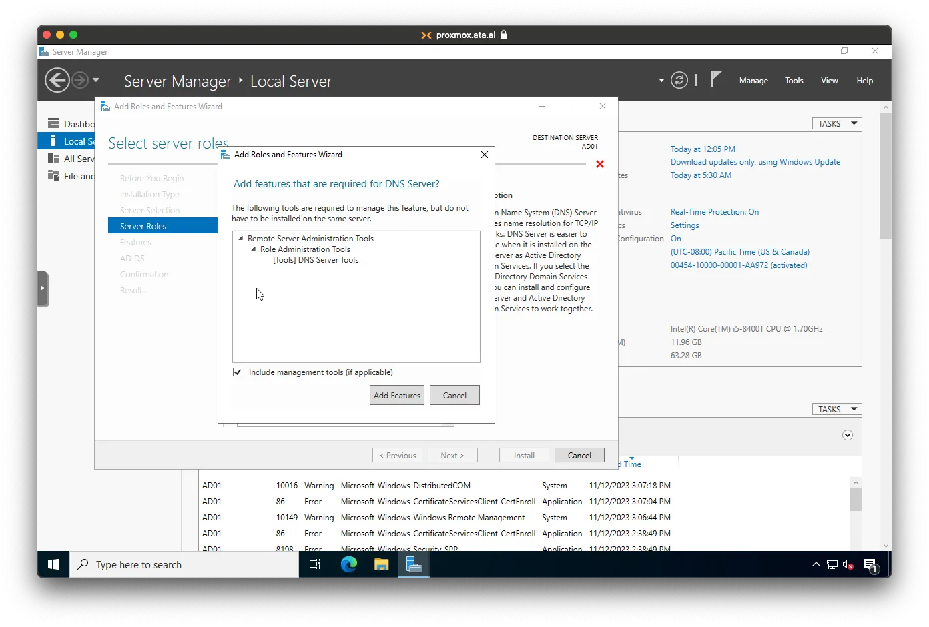Go to Server Roles wizard step
This screenshot has width=929, height=627.
[163, 226]
